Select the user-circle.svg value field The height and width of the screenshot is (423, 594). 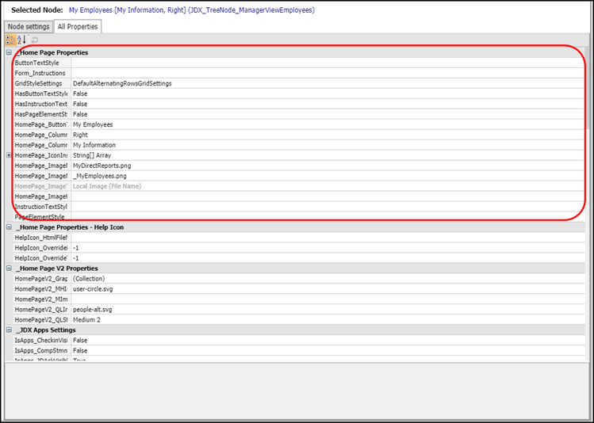[x=92, y=289]
